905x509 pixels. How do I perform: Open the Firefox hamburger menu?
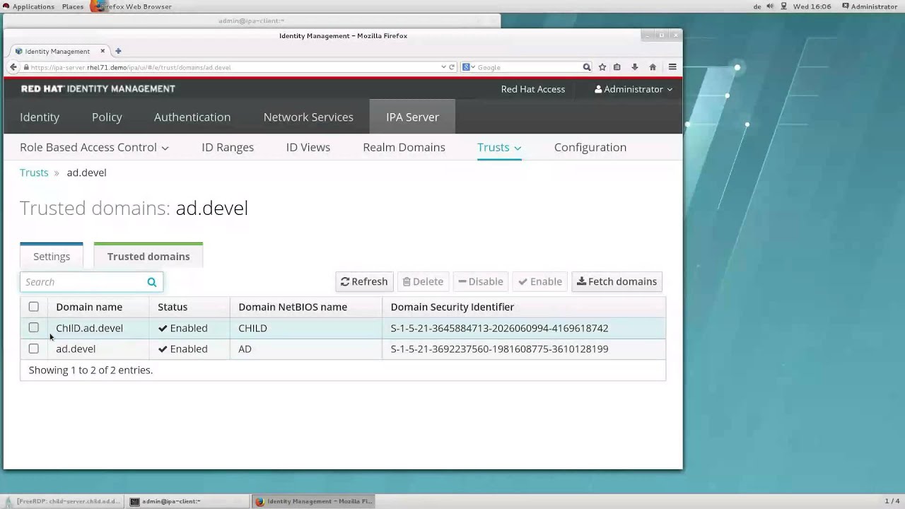(672, 67)
